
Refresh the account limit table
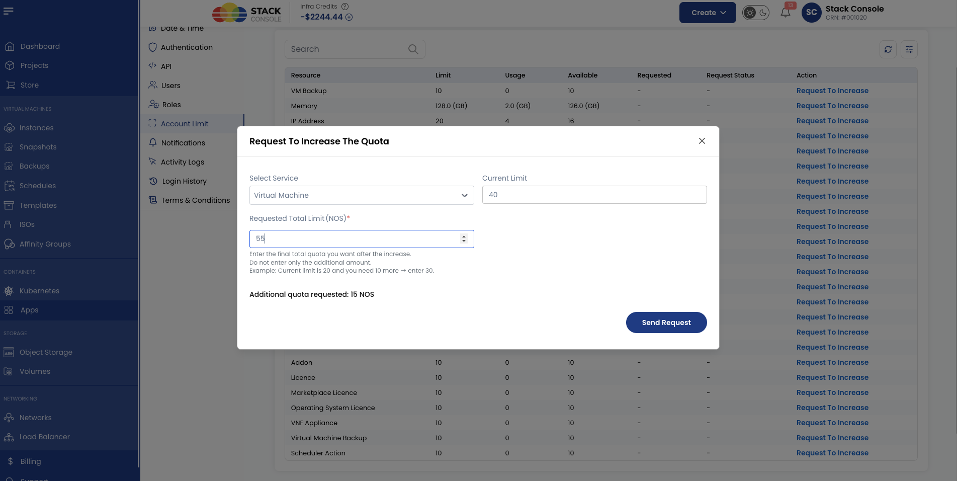[888, 49]
